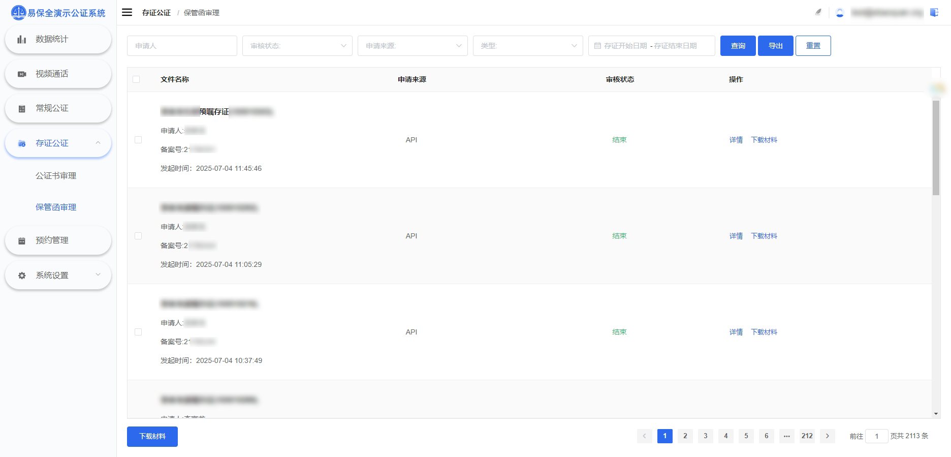Select 保管函审理 submenu item
The height and width of the screenshot is (457, 951).
(x=56, y=207)
